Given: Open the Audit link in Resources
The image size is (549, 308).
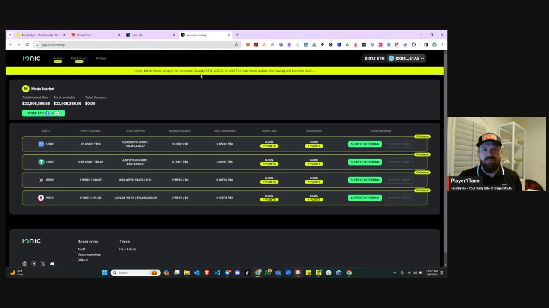Looking at the screenshot, I should (x=81, y=249).
